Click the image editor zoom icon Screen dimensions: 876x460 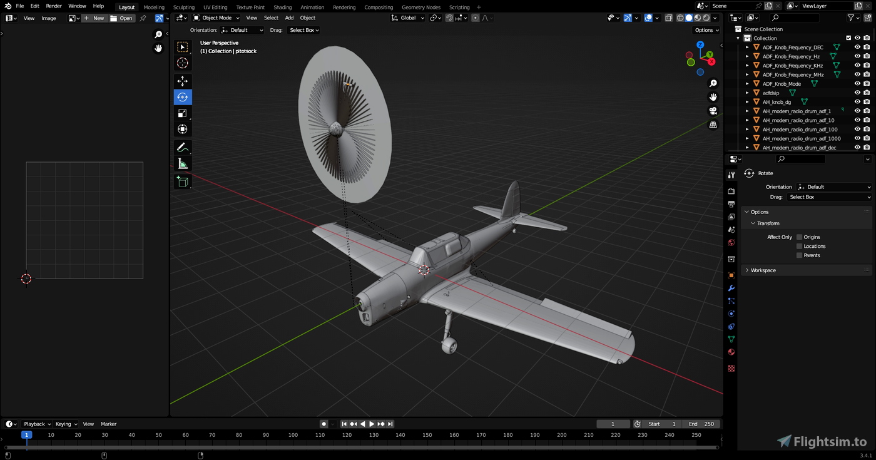(158, 35)
